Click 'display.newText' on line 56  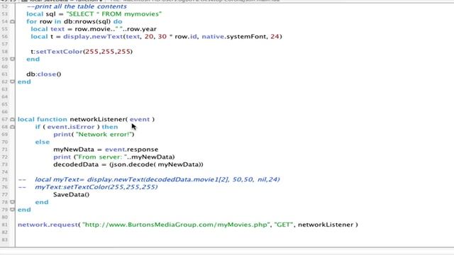point(93,37)
